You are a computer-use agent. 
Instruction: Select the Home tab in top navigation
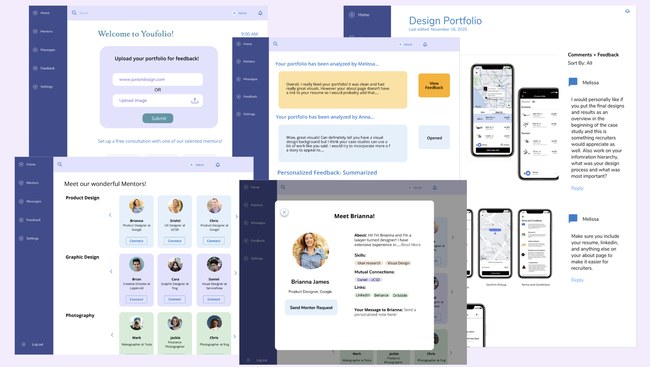(x=45, y=13)
